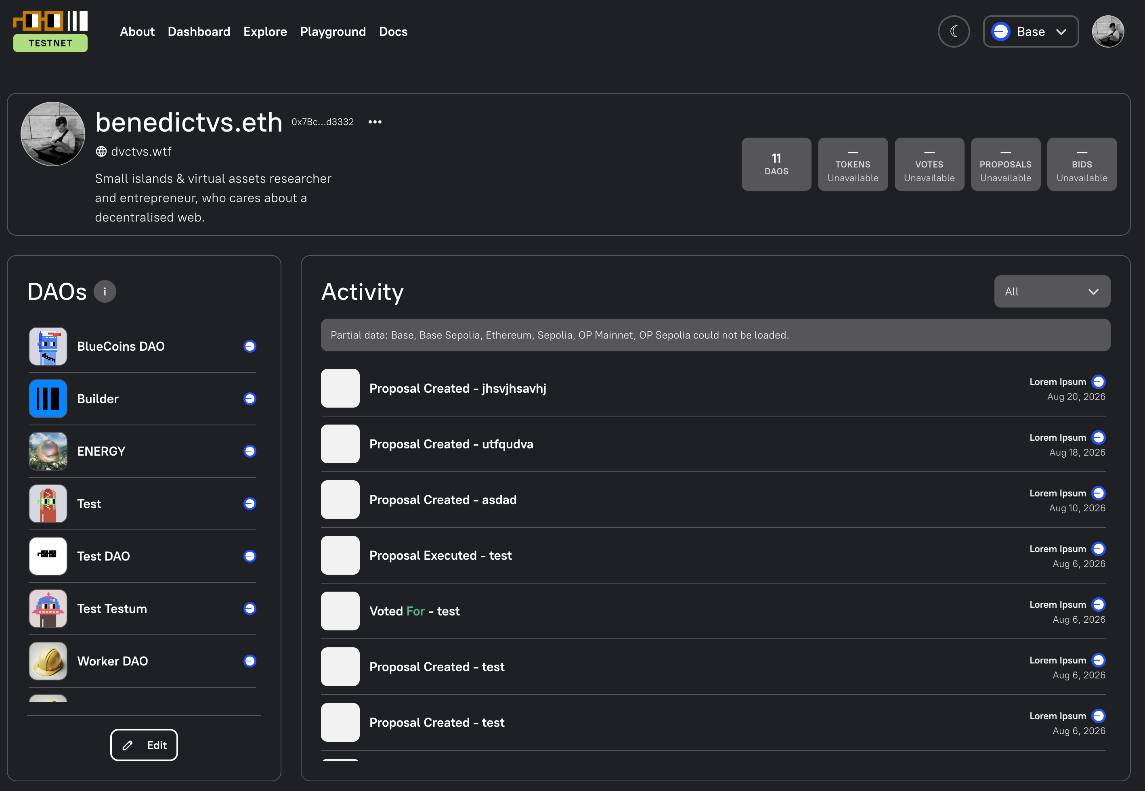Viewport: 1145px width, 791px height.
Task: Click the large profile picture
Action: pyautogui.click(x=52, y=134)
